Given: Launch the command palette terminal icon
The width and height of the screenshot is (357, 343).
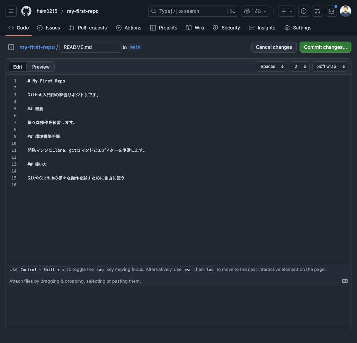Looking at the screenshot, I should (x=232, y=11).
